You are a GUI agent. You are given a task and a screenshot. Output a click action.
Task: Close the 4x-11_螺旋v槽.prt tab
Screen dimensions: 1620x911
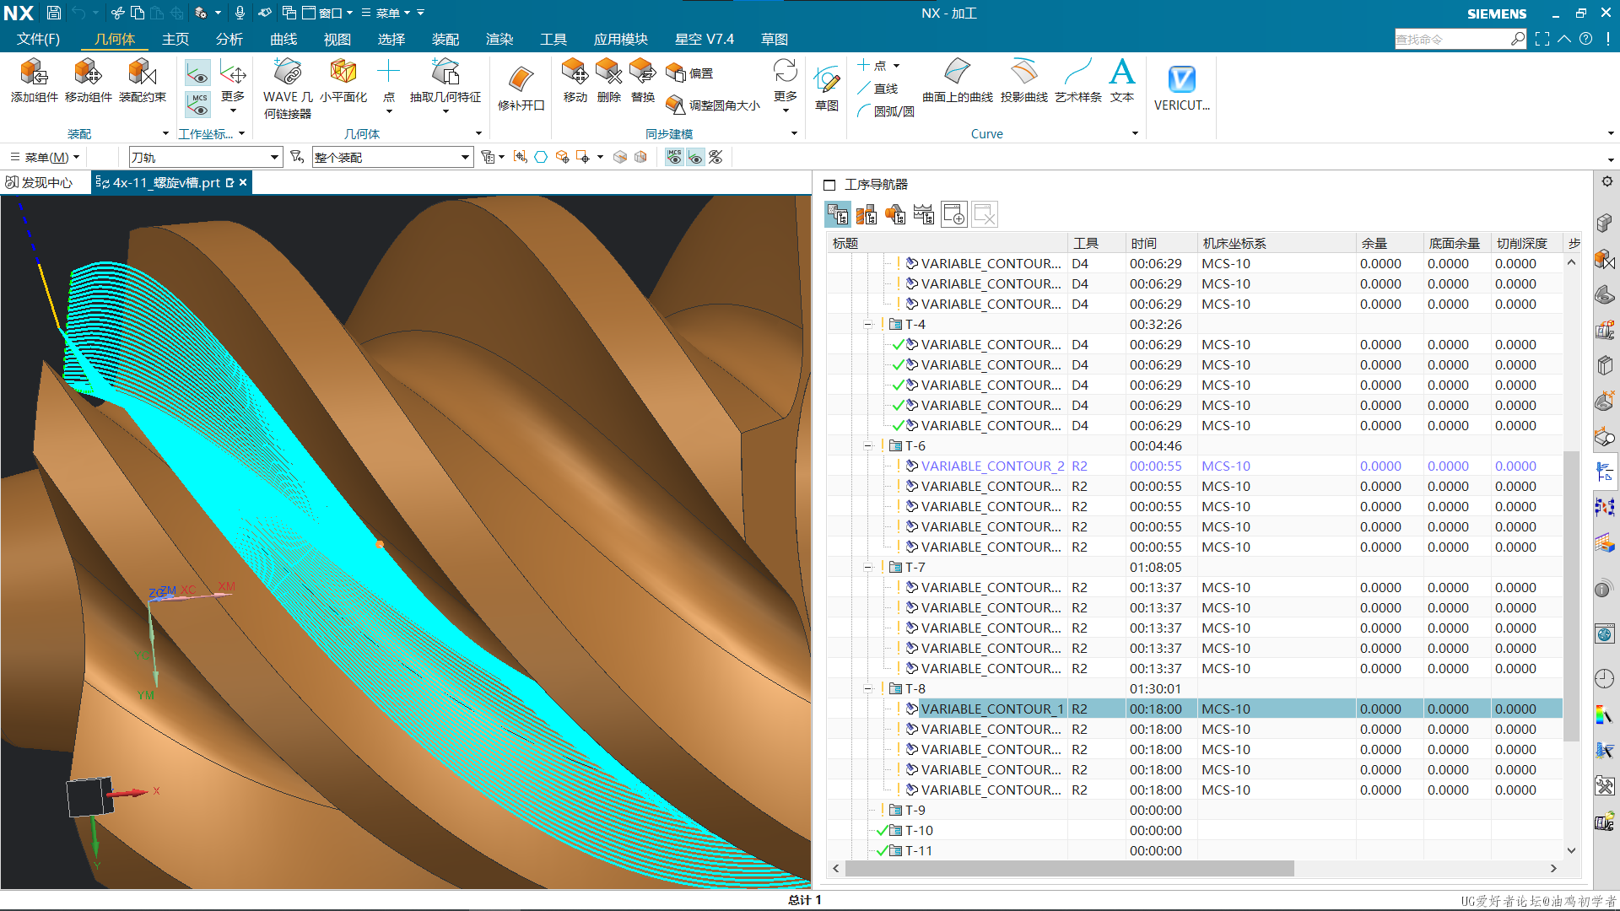[x=243, y=182]
